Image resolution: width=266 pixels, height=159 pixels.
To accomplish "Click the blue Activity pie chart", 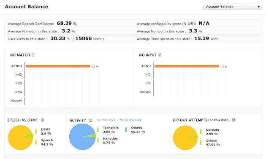I will pyautogui.click(x=82, y=137).
